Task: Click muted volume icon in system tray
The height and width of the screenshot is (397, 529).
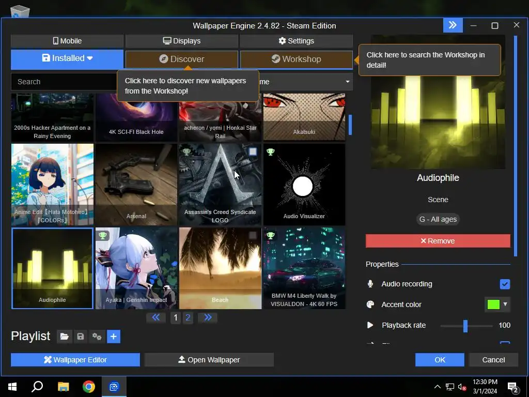Action: click(462, 387)
